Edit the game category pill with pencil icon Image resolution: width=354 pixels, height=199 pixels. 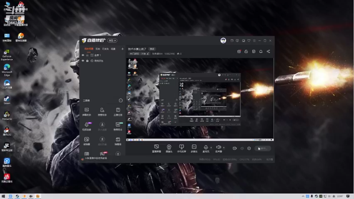[139, 54]
